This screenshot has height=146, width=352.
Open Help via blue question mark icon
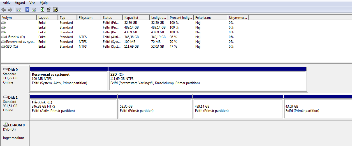pyautogui.click(x=27, y=10)
